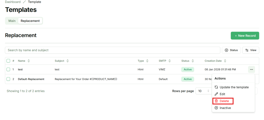Viewport: 264px width, 120px height.
Task: Open the Status filter dropdown
Action: point(231,50)
